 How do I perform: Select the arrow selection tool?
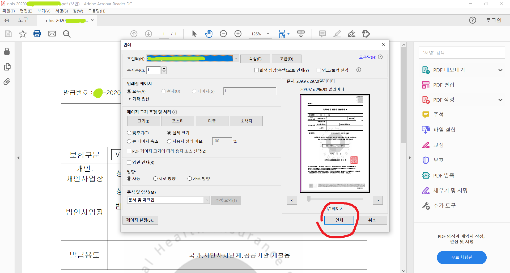[x=194, y=34]
